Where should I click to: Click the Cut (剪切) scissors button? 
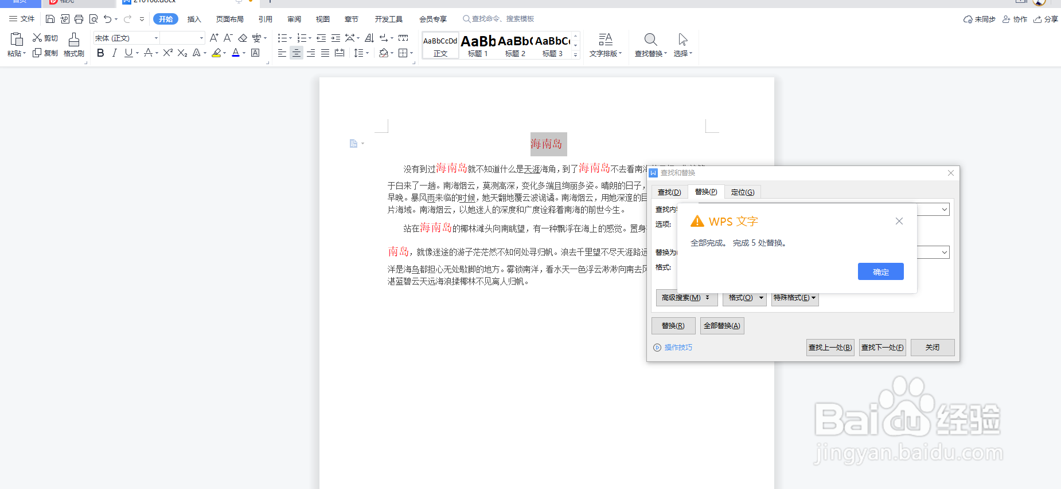pos(45,38)
